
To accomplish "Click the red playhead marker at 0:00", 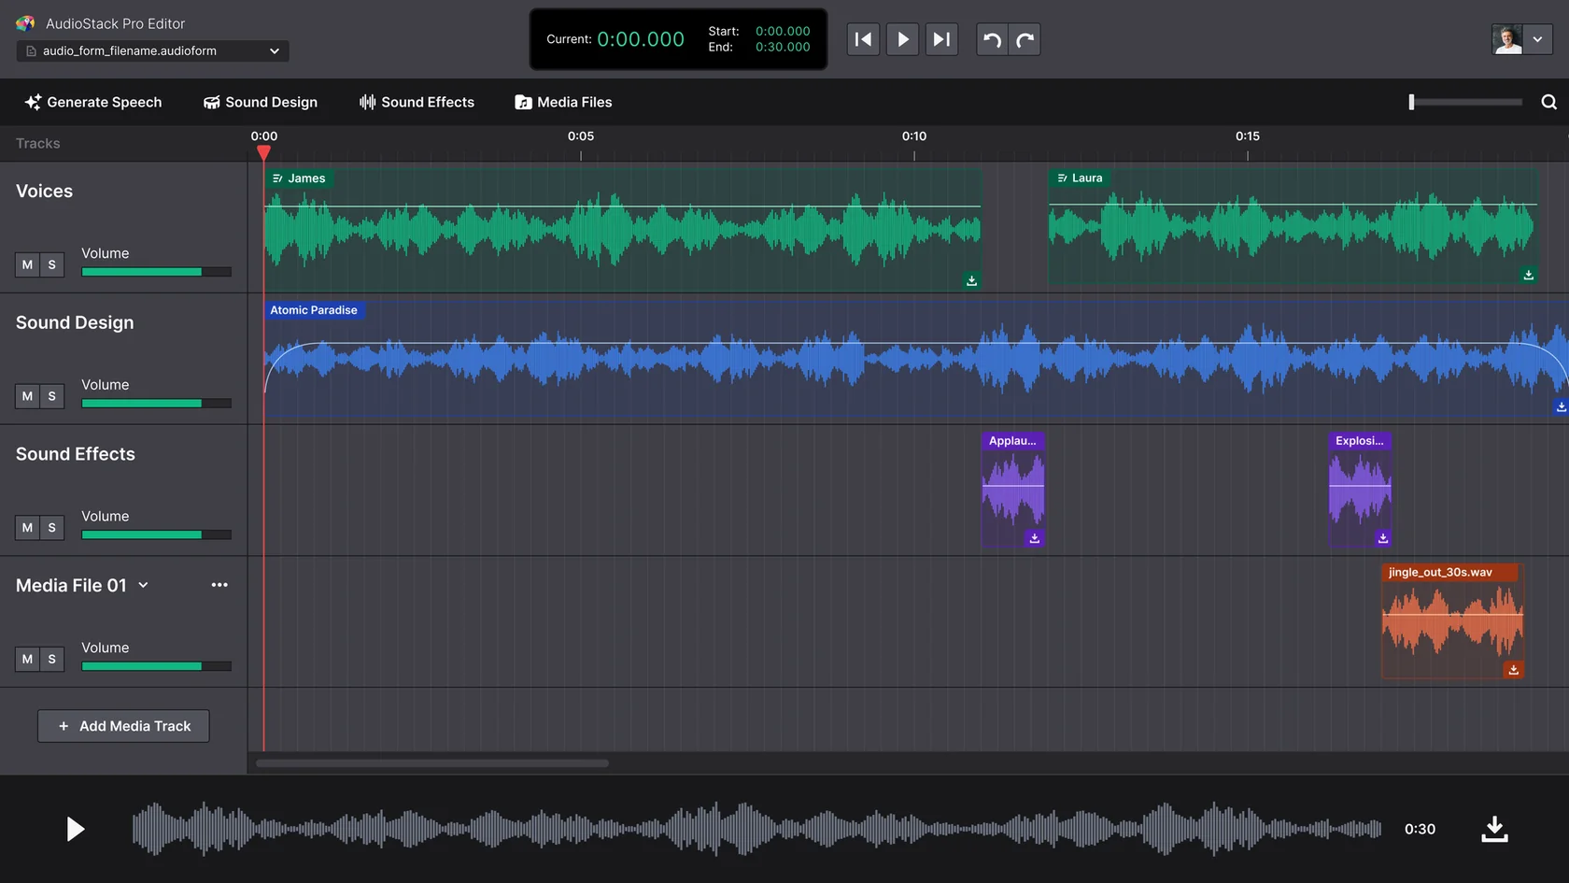I will click(264, 152).
